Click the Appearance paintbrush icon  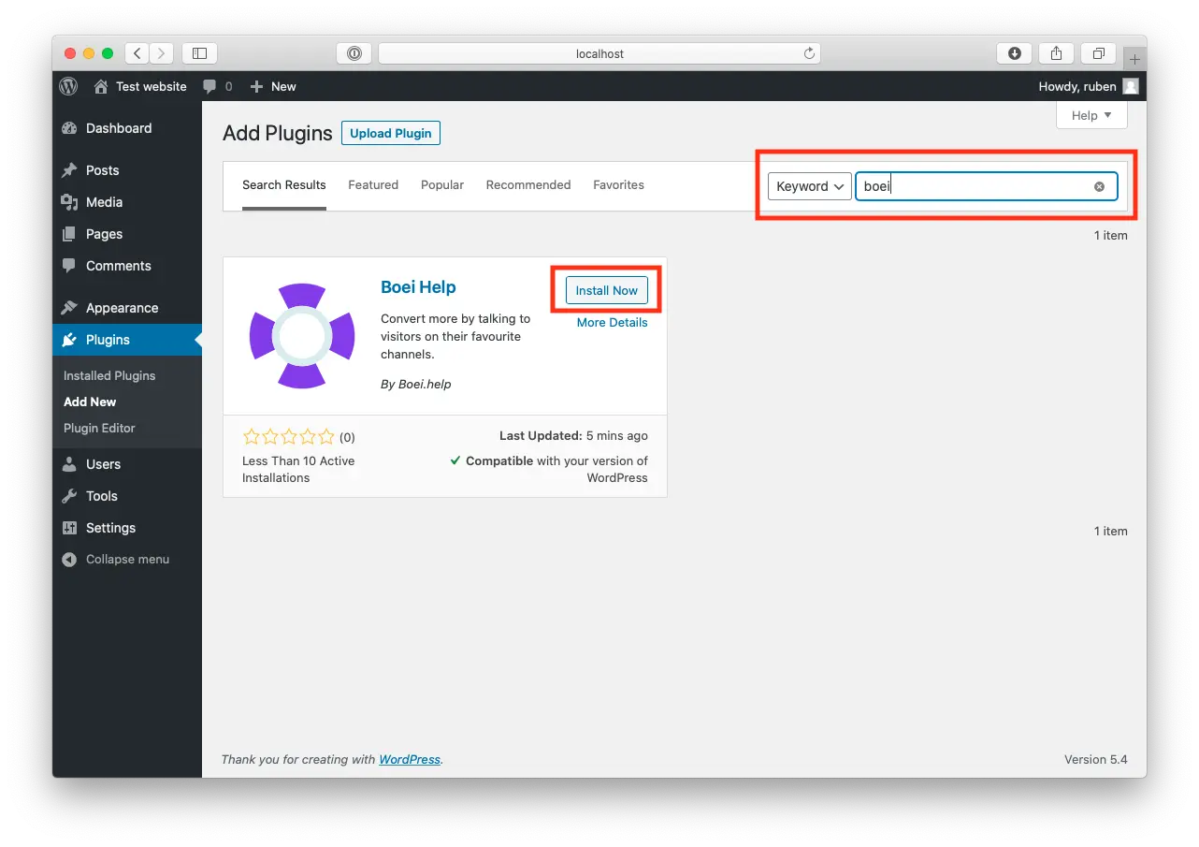pyautogui.click(x=70, y=307)
